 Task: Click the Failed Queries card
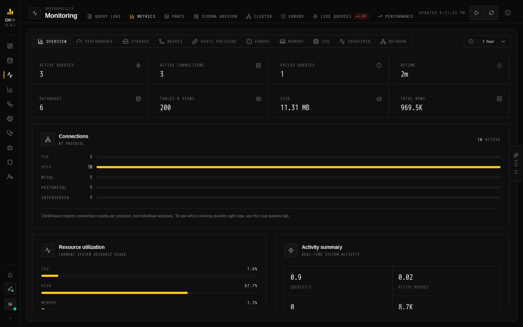click(x=331, y=70)
